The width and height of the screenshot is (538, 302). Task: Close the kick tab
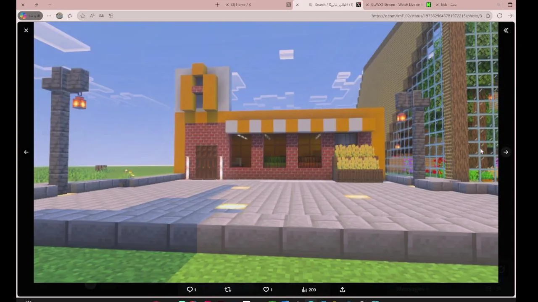click(x=437, y=5)
